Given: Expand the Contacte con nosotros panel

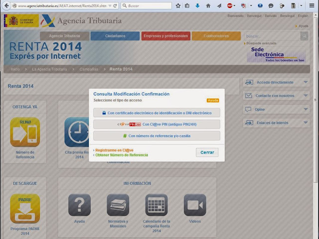Looking at the screenshot, I should point(276,95).
